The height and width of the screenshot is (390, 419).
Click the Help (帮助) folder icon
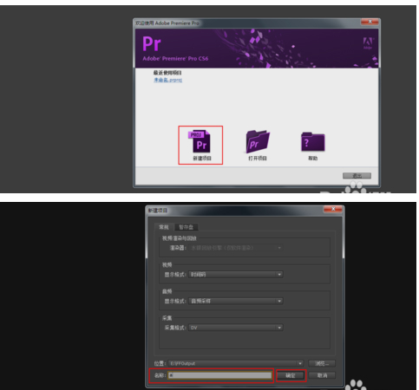[x=313, y=142]
